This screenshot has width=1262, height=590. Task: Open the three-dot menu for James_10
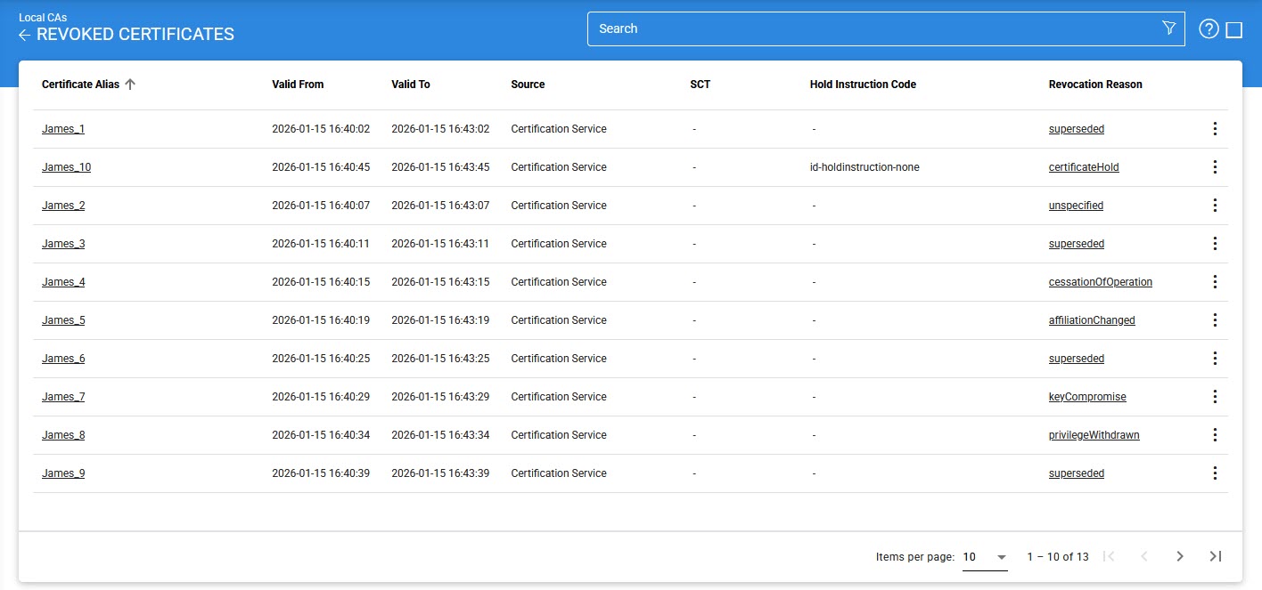1214,167
